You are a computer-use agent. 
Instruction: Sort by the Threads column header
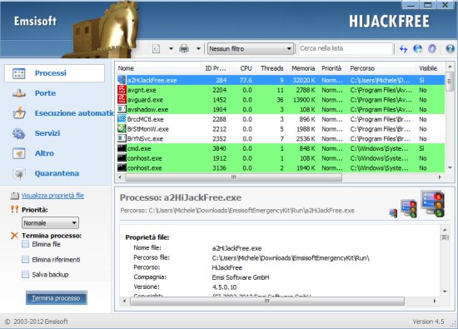[x=271, y=68]
